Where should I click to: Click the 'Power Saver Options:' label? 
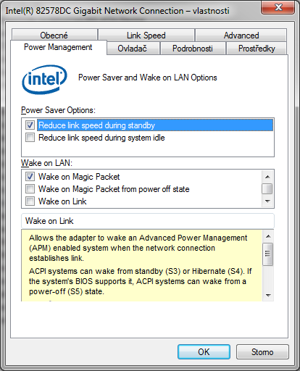point(58,110)
